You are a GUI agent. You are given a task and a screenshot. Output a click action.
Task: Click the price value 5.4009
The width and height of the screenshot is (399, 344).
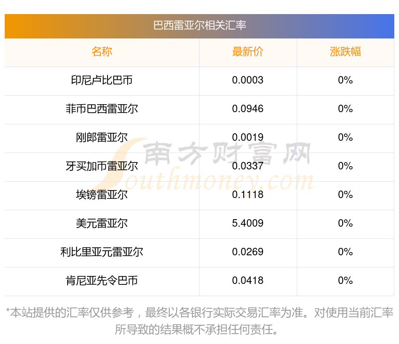(x=247, y=223)
